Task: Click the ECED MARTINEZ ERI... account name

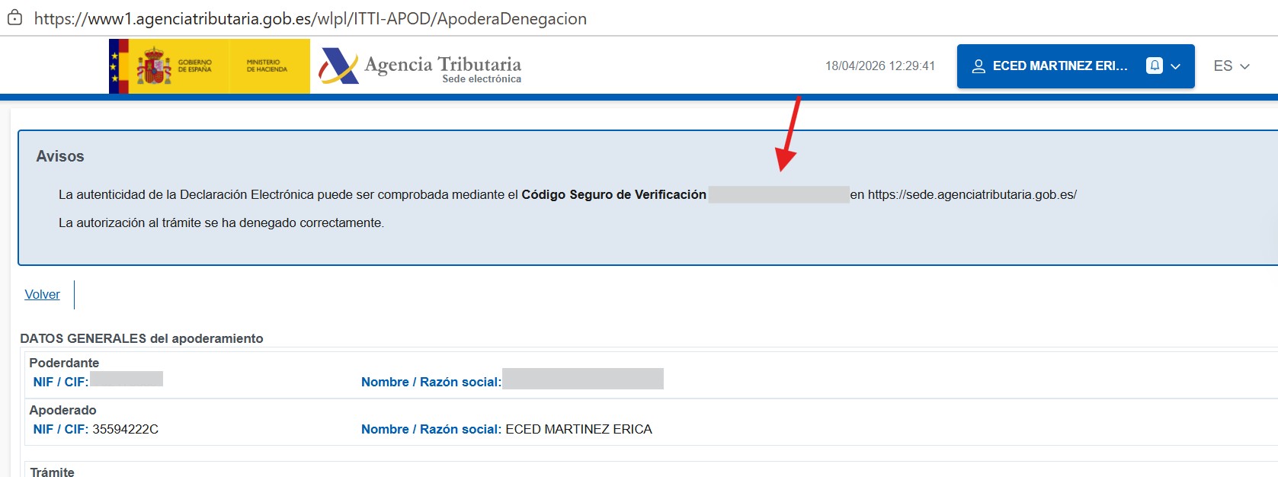Action: click(x=1059, y=66)
